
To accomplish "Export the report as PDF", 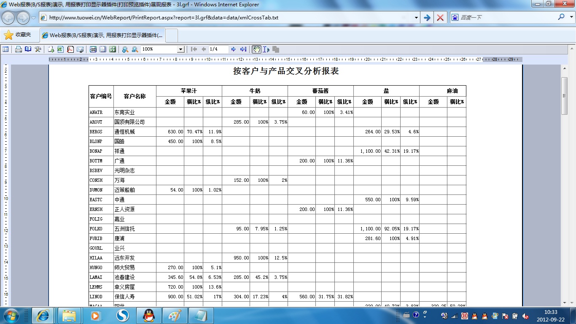I will pyautogui.click(x=70, y=49).
